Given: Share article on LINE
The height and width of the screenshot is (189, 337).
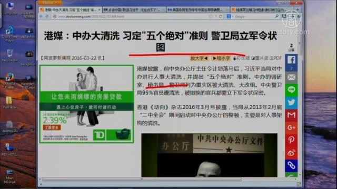Looking at the screenshot, I should pos(291,90).
